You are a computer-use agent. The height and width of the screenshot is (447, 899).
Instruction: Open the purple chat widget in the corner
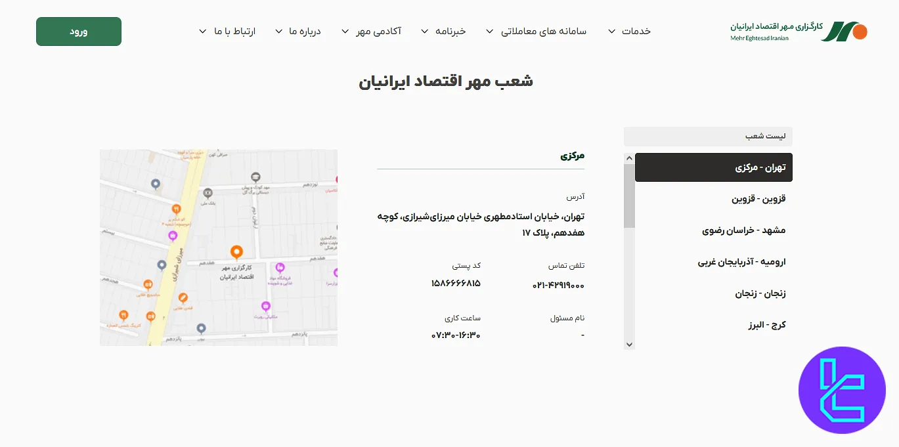click(x=842, y=390)
